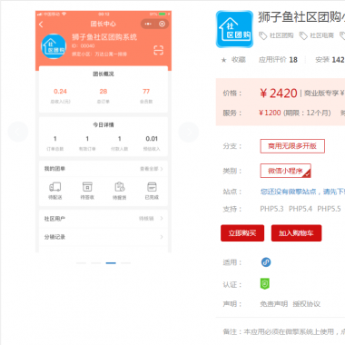Click the 狮子鱼社区团购 title heading
This screenshot has width=345, height=345.
point(301,17)
